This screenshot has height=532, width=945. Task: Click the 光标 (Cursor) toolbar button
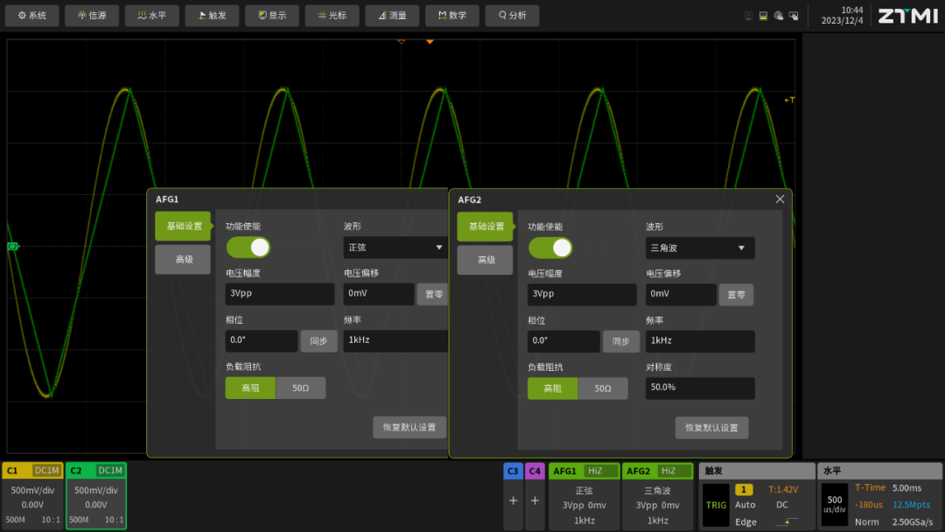pos(332,16)
